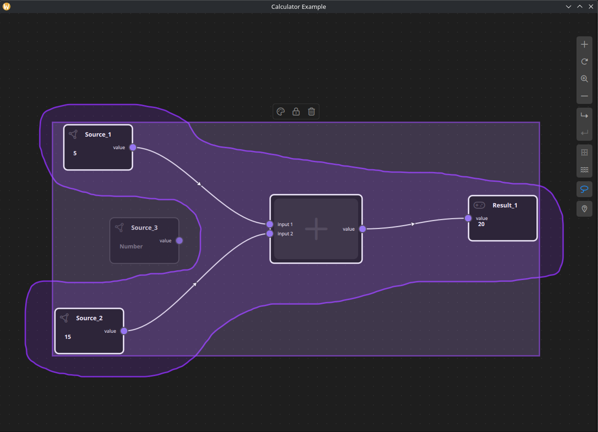Lock the selected node group
The image size is (598, 432).
point(296,111)
